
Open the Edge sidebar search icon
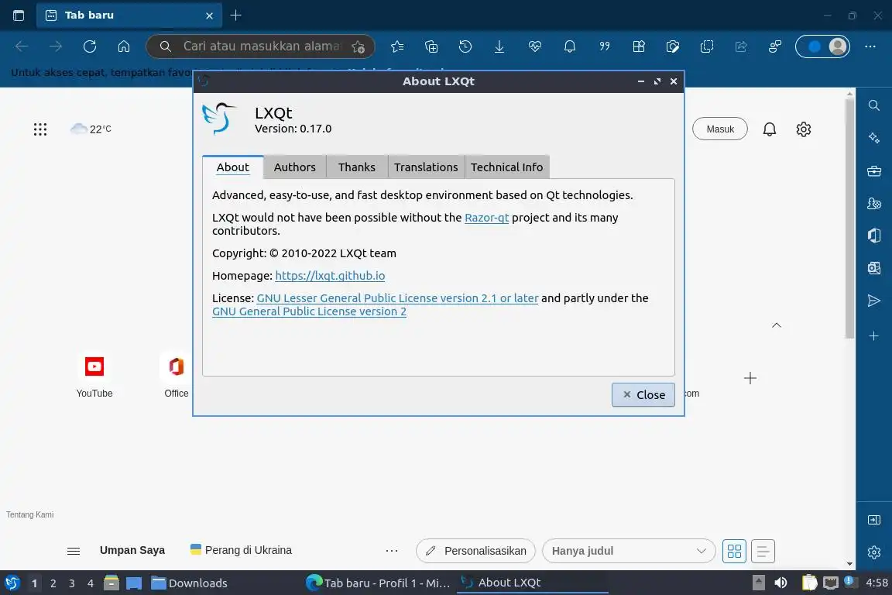(x=873, y=105)
